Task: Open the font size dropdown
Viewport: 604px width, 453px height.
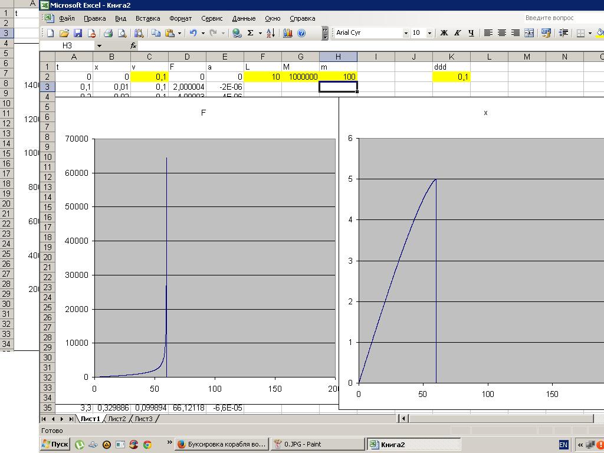Action: click(x=429, y=33)
